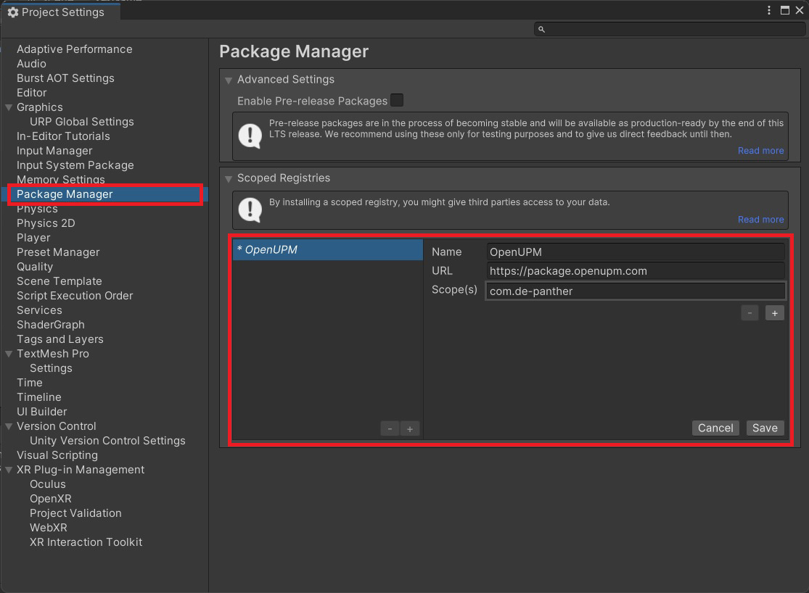Click the pre-release warning info icon

(250, 136)
